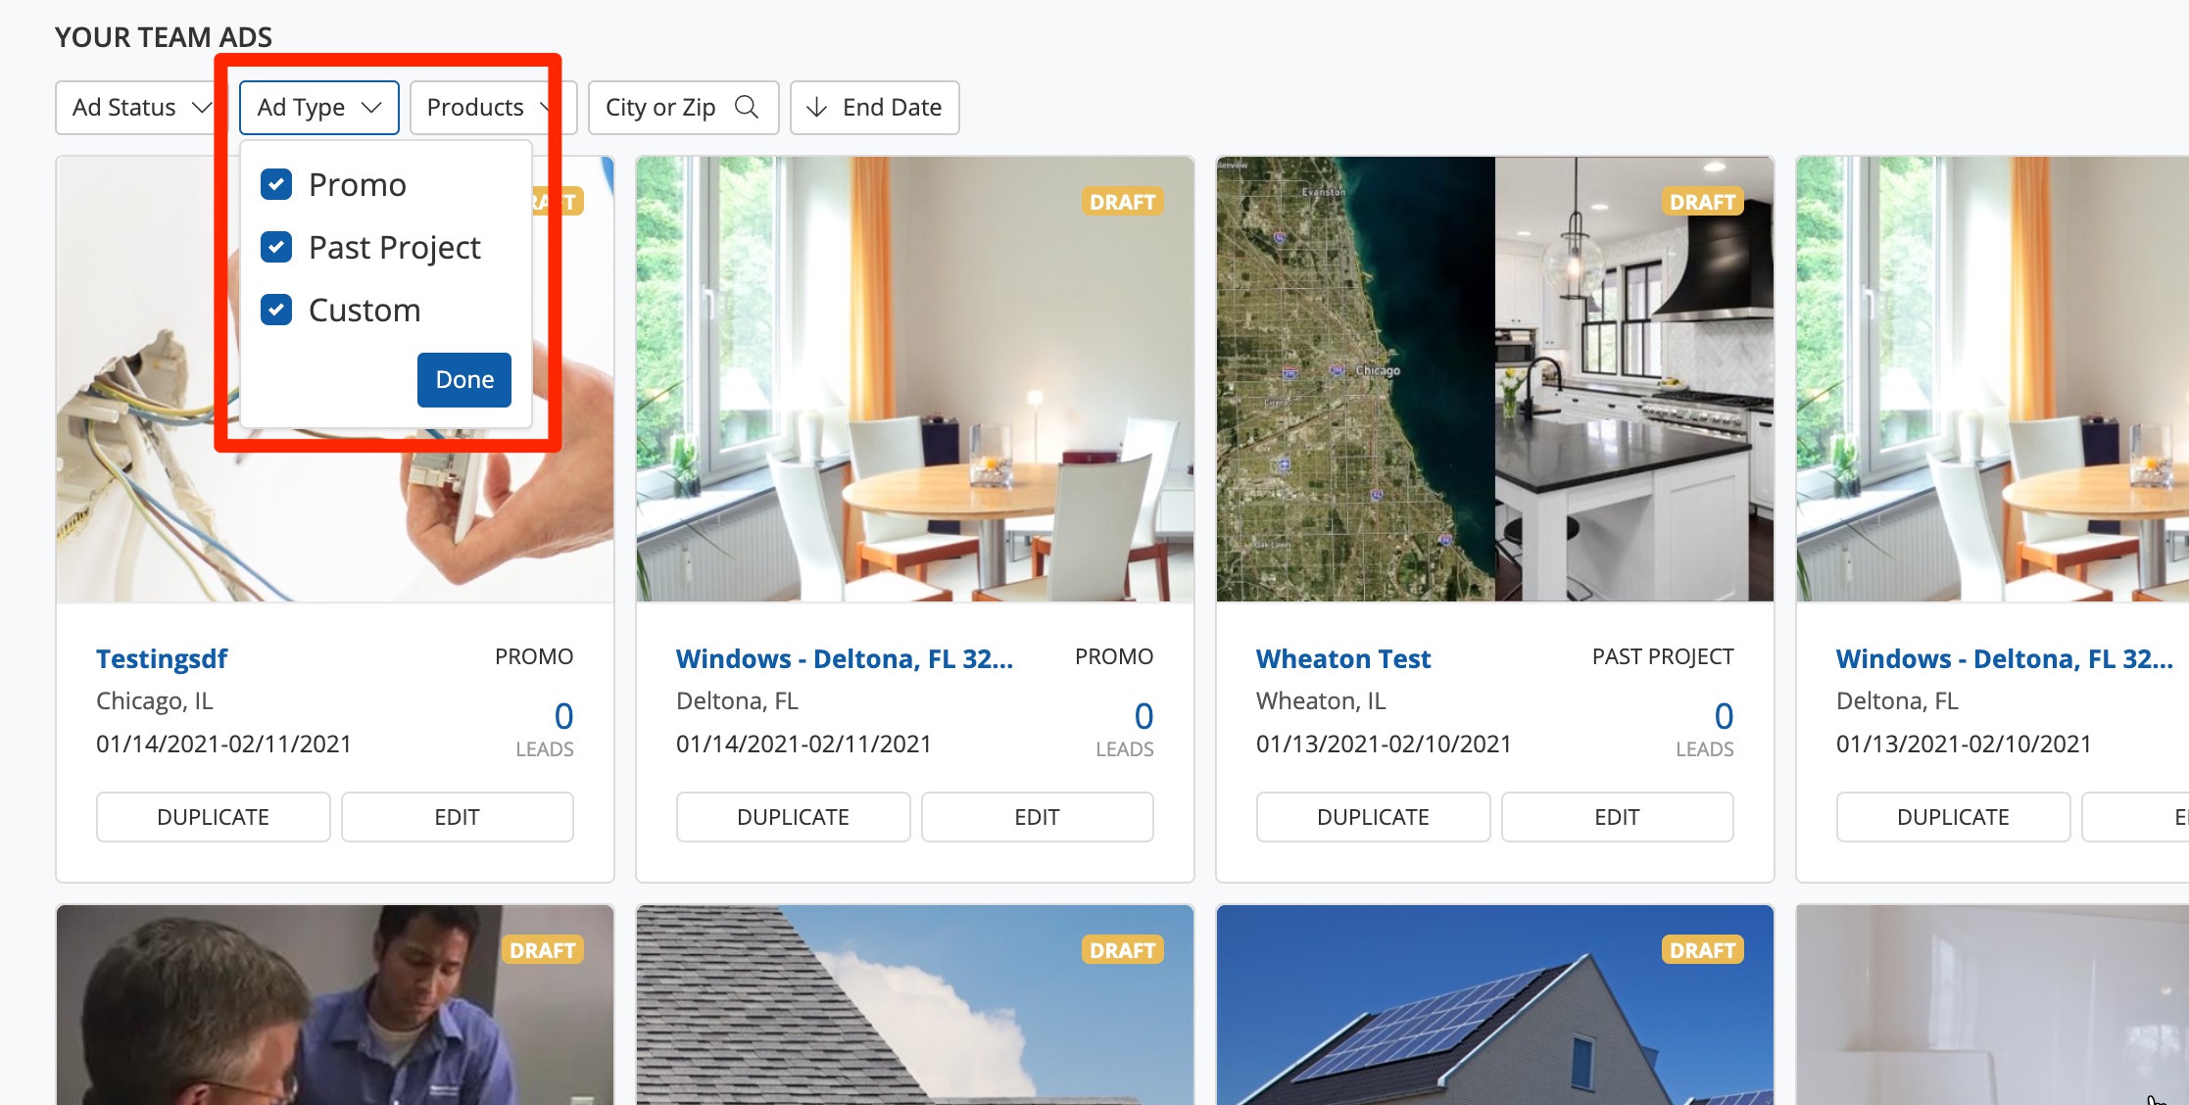The height and width of the screenshot is (1105, 2189).
Task: Deselect the Custom ad type checkbox
Action: [276, 310]
